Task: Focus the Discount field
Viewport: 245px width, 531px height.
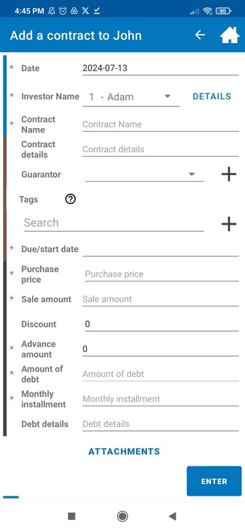Action: pos(162,325)
